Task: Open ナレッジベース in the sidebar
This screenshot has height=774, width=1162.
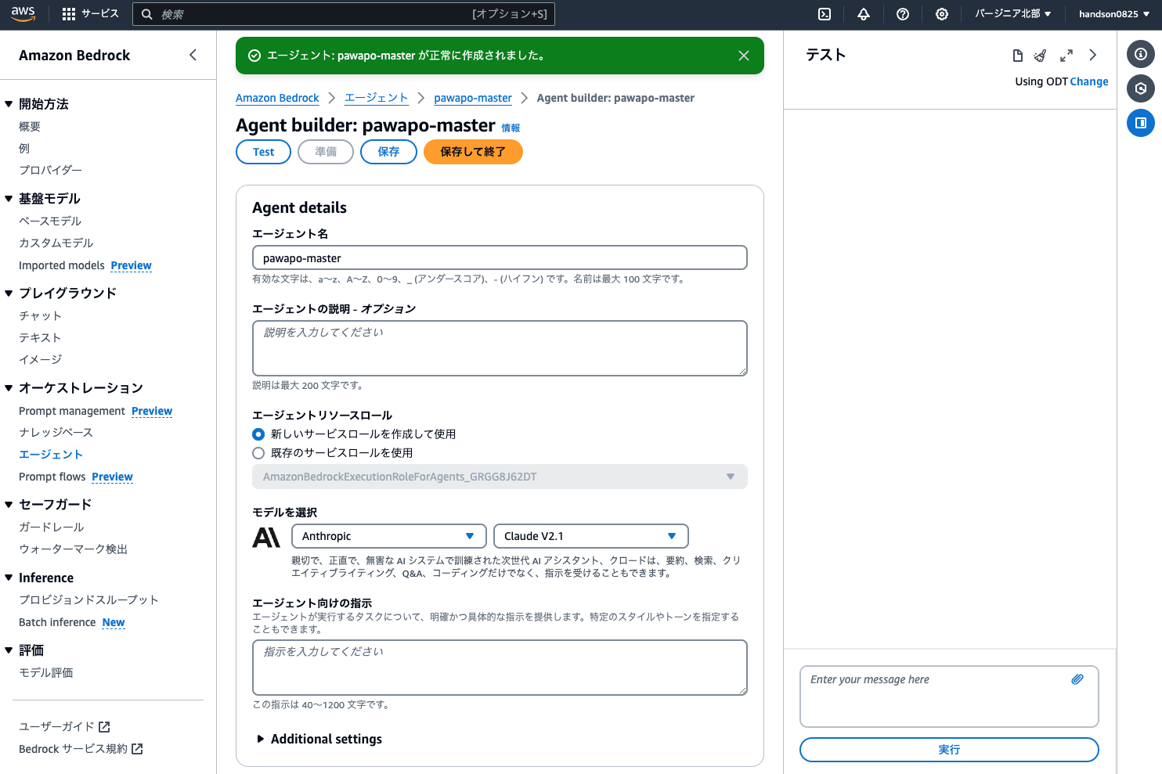Action: [x=56, y=433]
